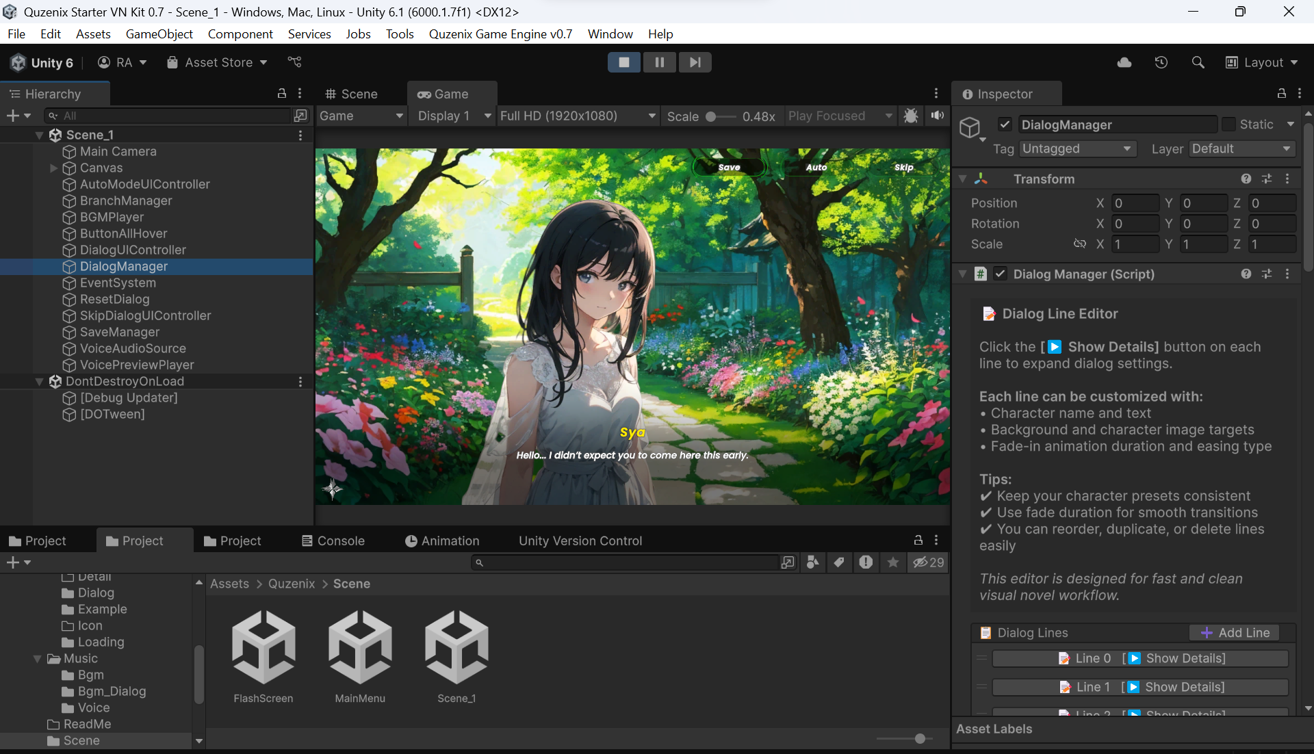Search by label in Project panel
Viewport: 1314px width, 754px height.
839,562
